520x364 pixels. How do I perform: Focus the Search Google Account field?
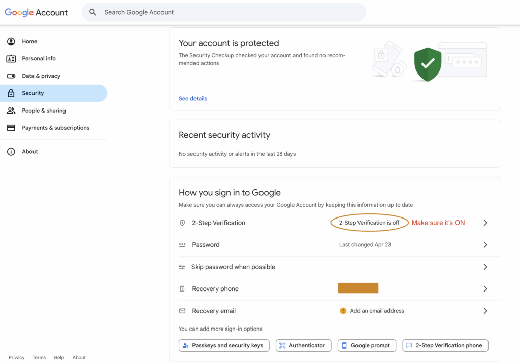pyautogui.click(x=224, y=12)
